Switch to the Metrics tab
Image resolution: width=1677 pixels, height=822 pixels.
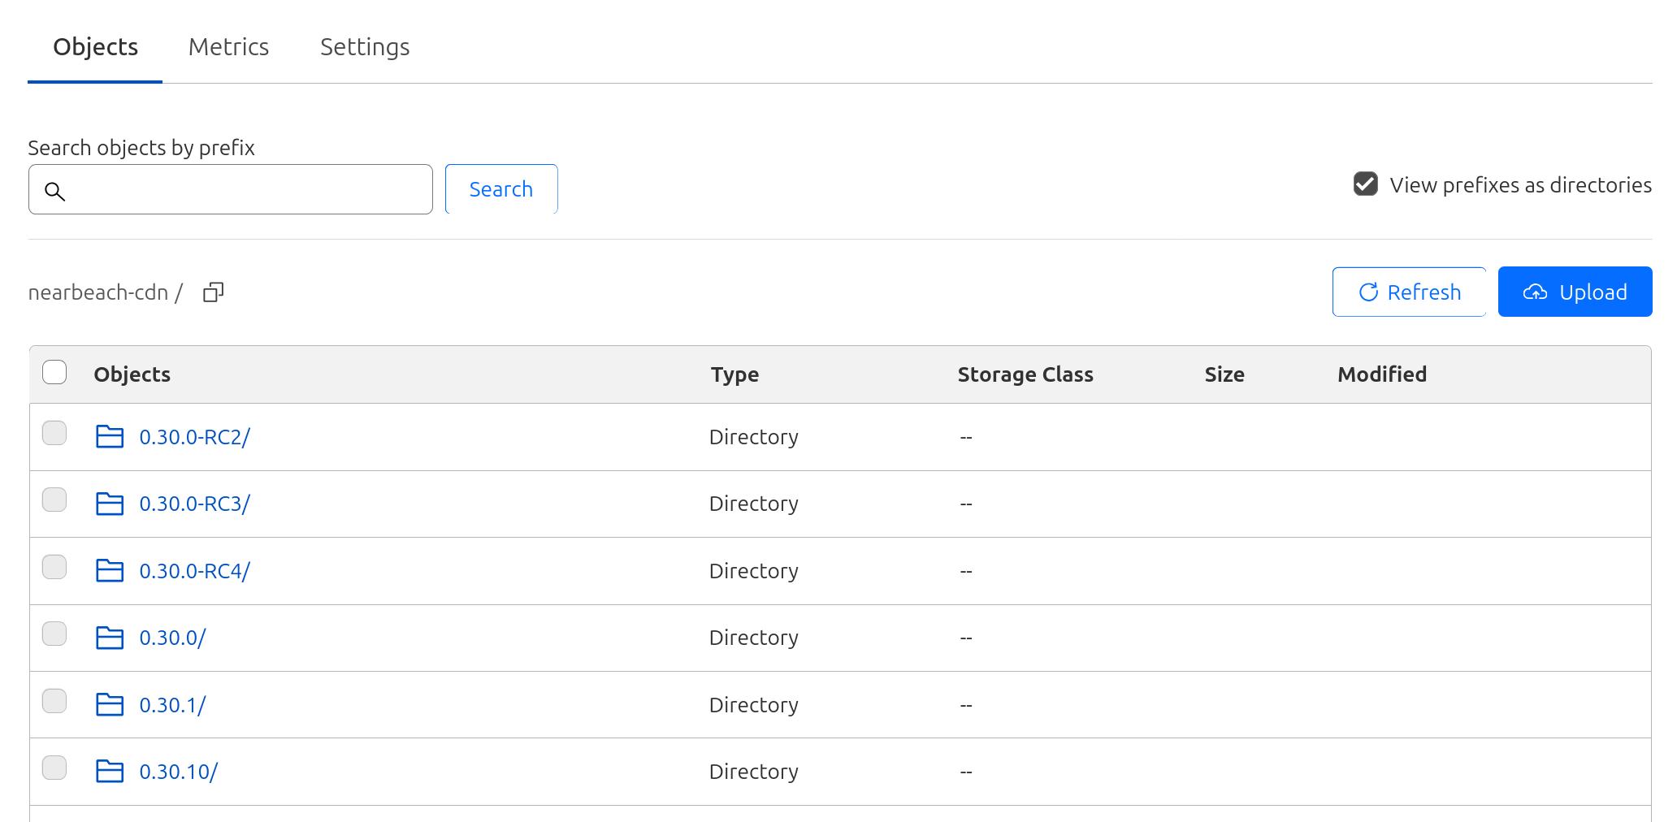coord(228,47)
